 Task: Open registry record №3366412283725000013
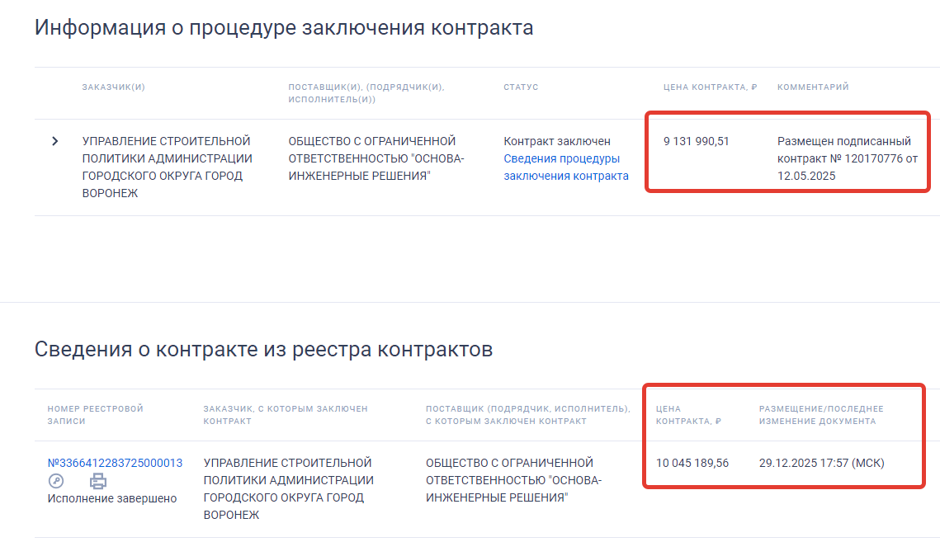[x=115, y=463]
